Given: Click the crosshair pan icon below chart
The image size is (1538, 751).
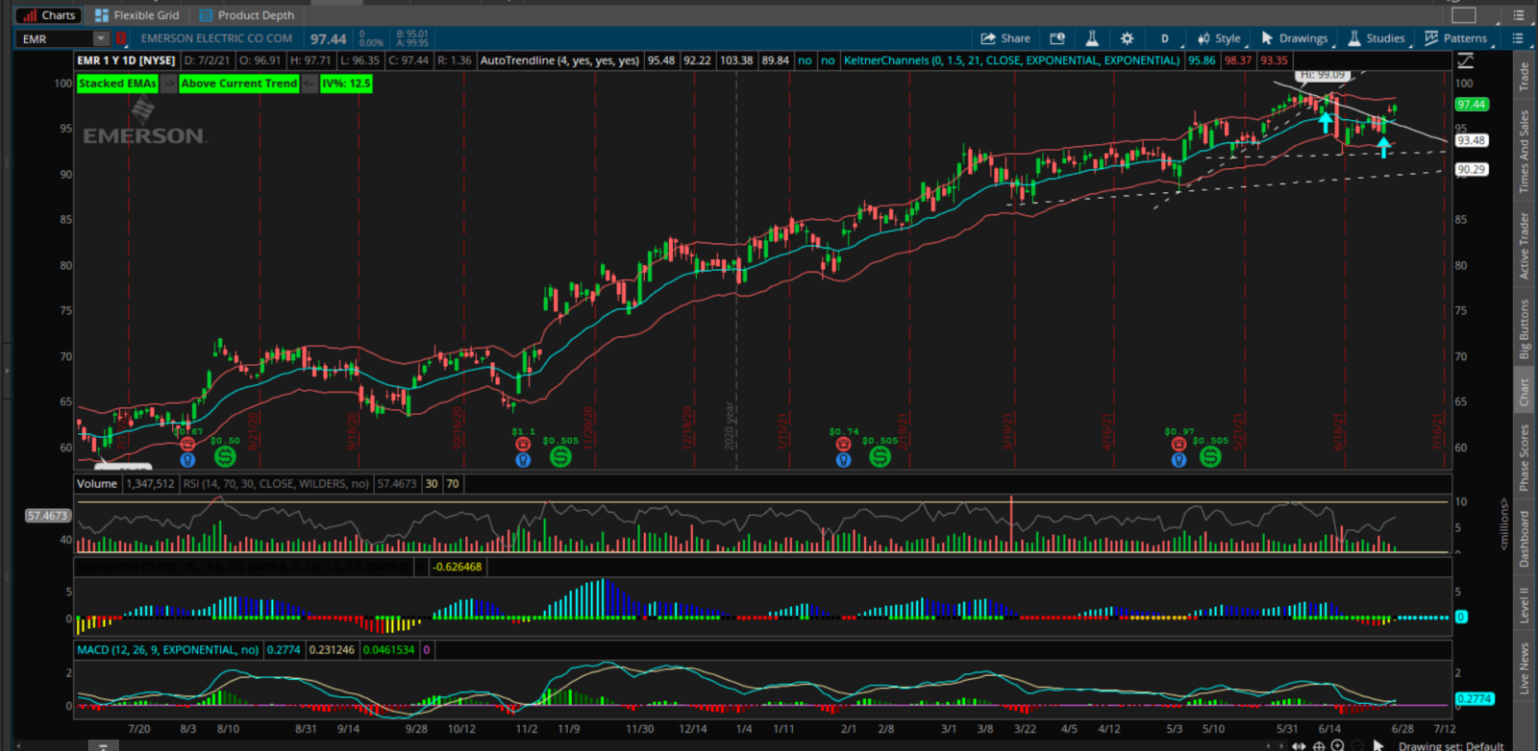Looking at the screenshot, I should 1319,745.
